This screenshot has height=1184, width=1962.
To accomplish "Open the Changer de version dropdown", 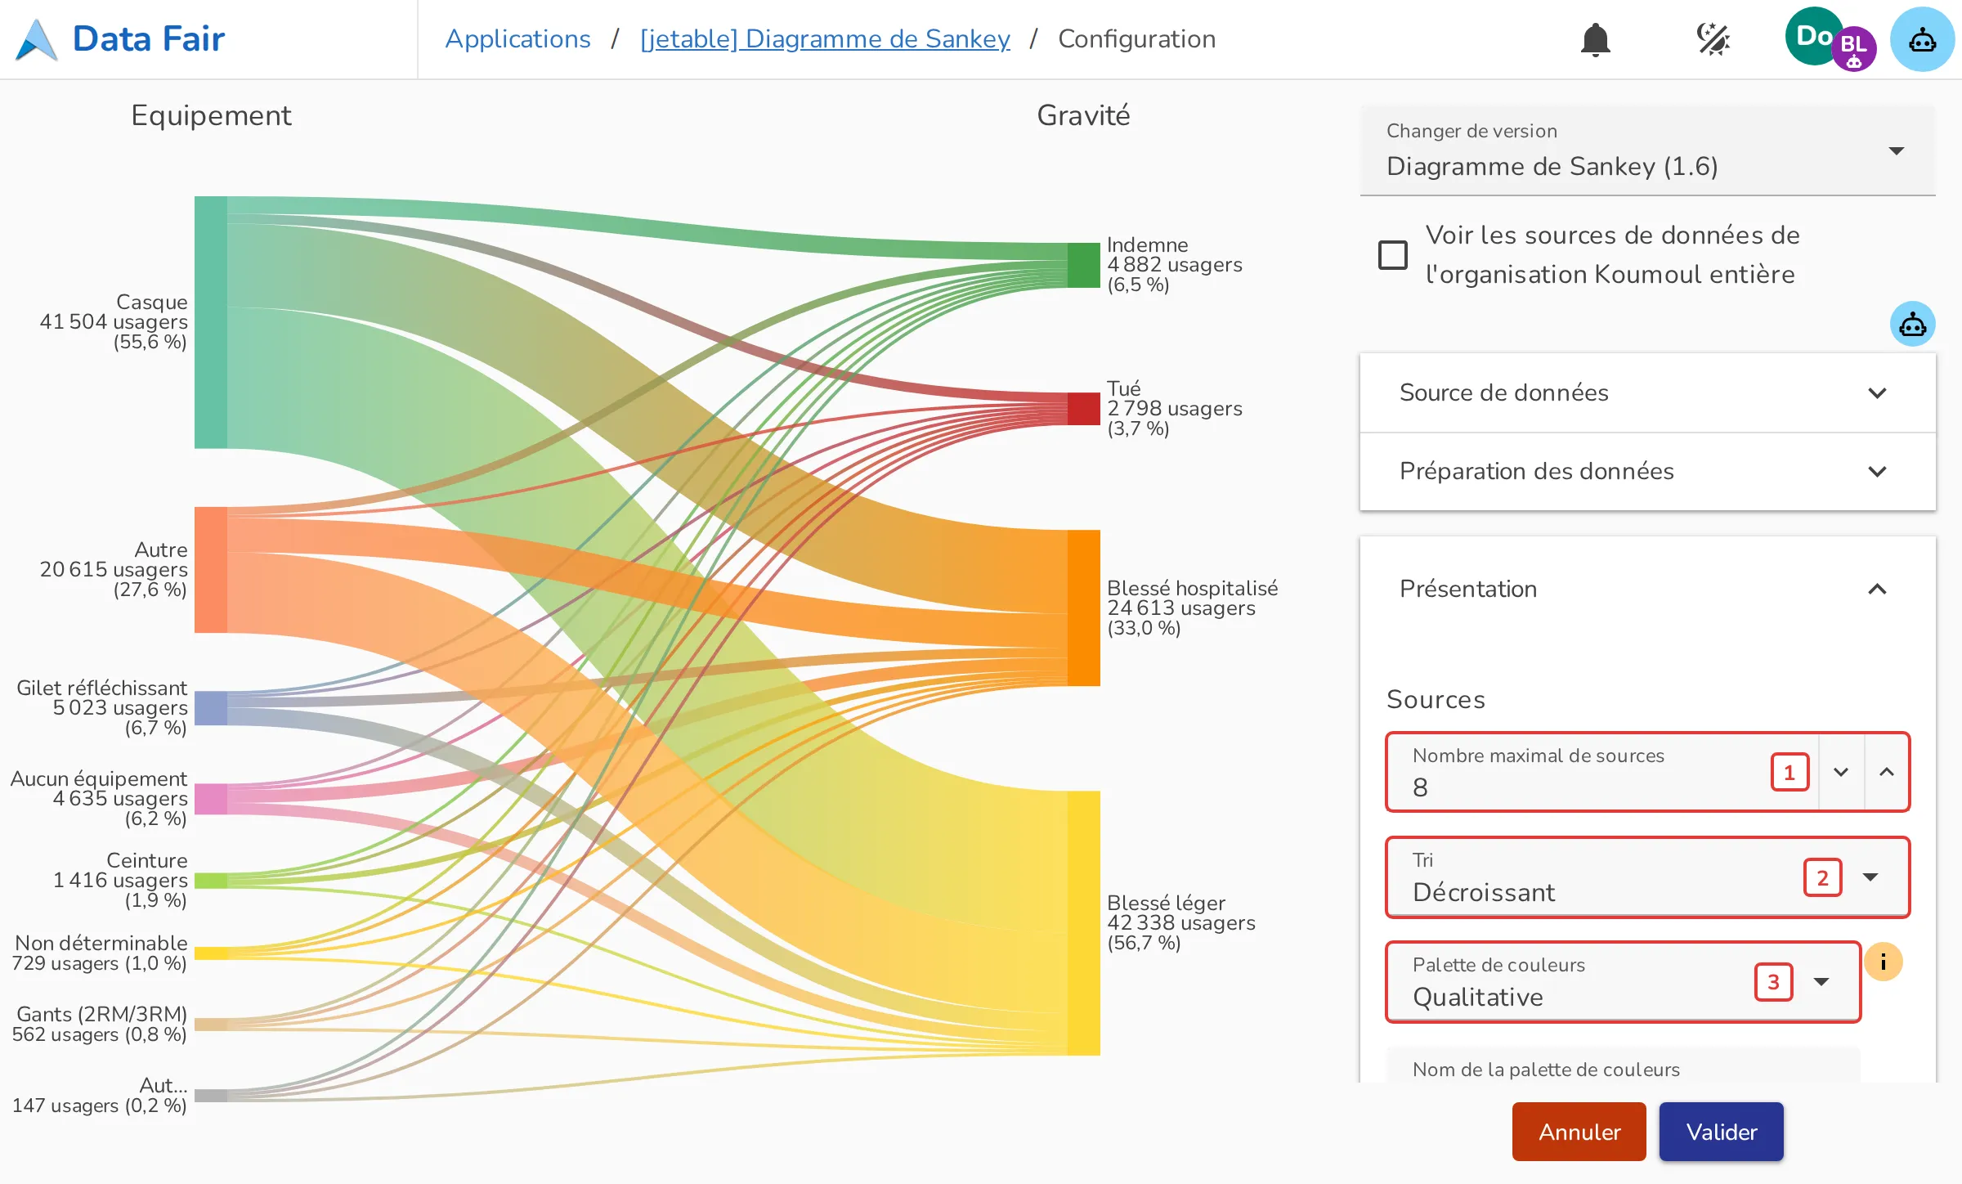I will tap(1647, 151).
